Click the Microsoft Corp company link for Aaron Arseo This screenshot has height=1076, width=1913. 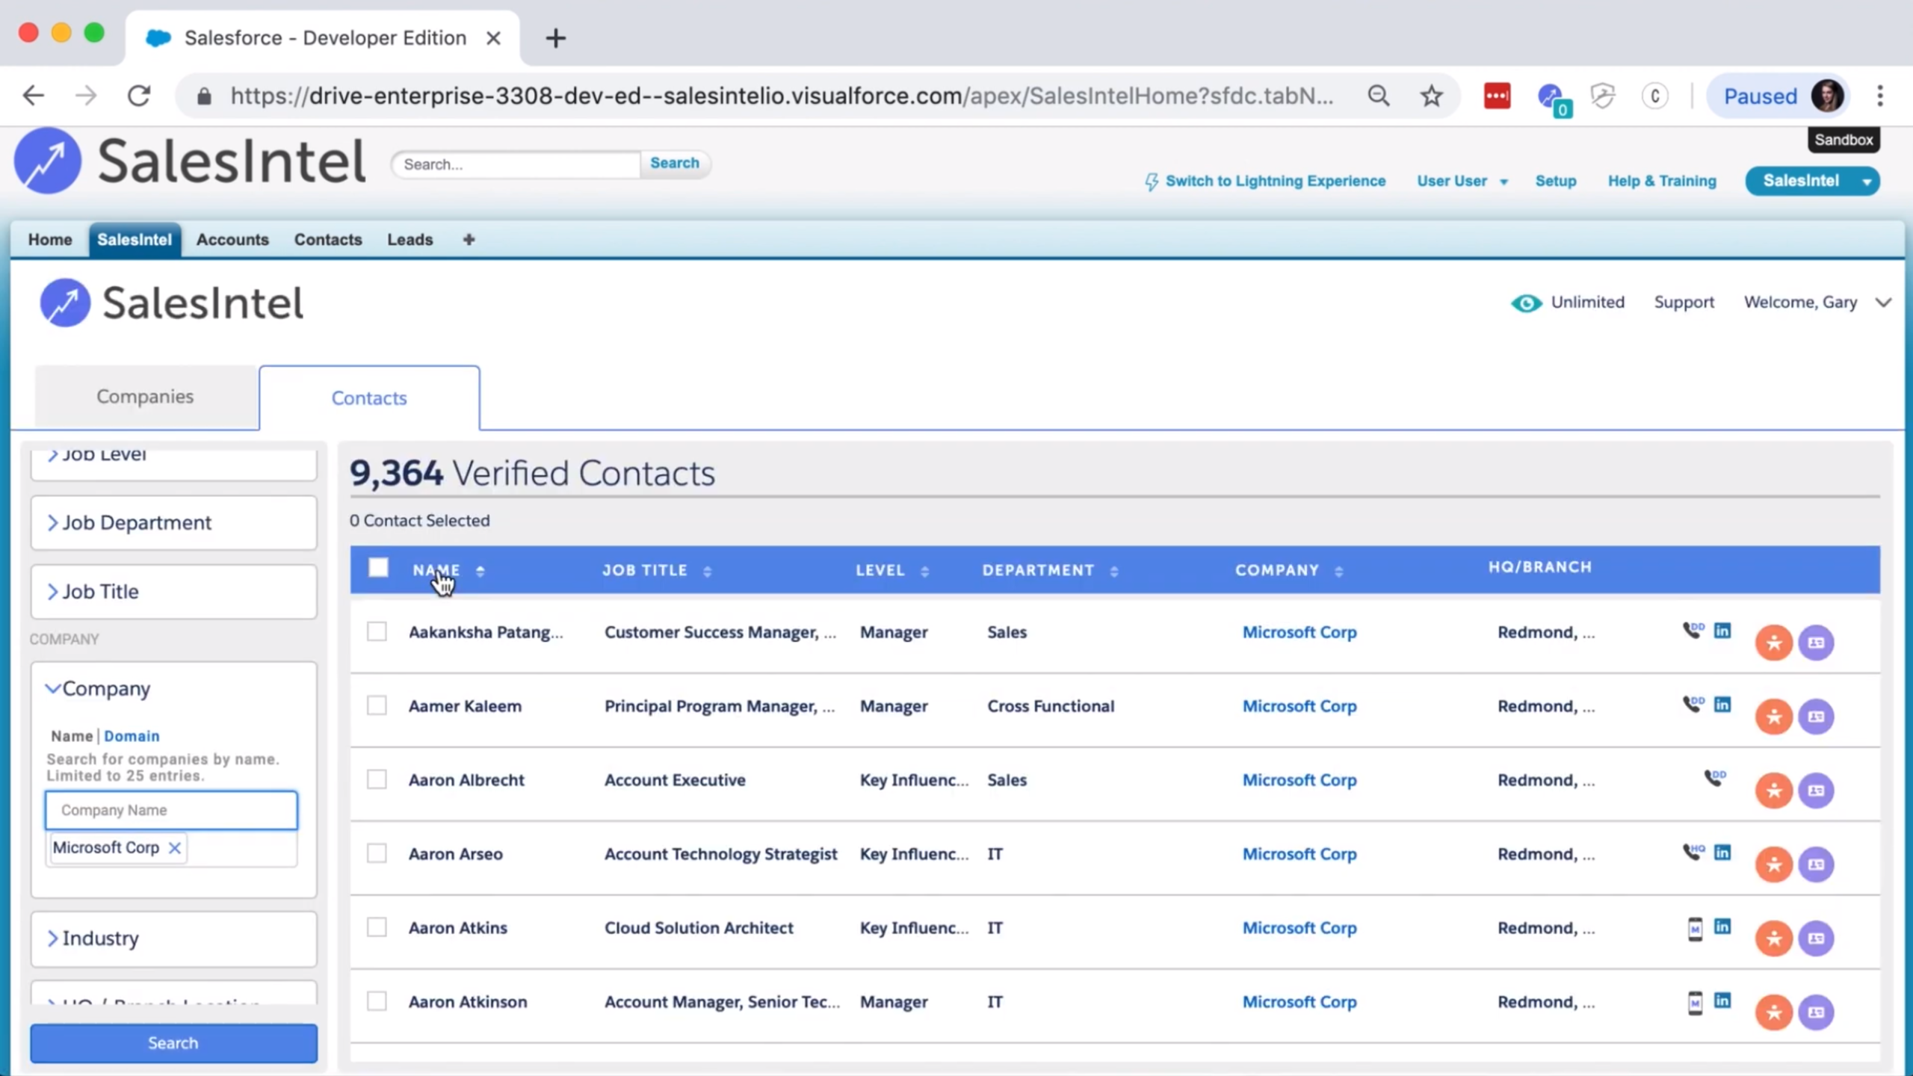[x=1298, y=853]
